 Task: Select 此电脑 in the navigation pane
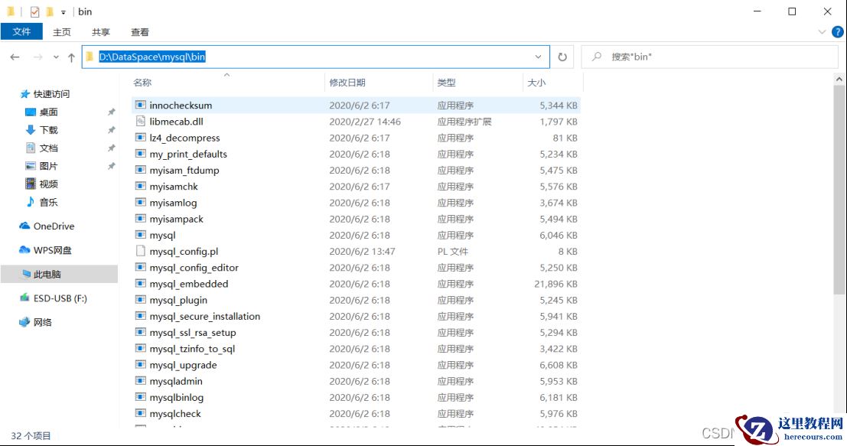[x=47, y=274]
